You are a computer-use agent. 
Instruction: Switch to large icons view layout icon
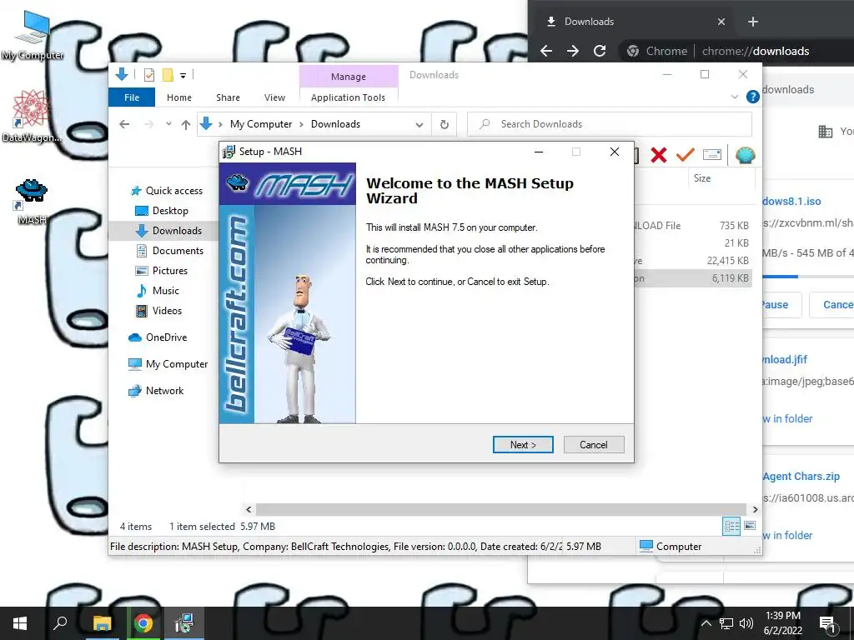[750, 526]
